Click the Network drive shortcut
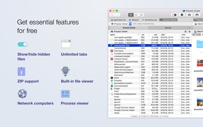 pos(134,20)
